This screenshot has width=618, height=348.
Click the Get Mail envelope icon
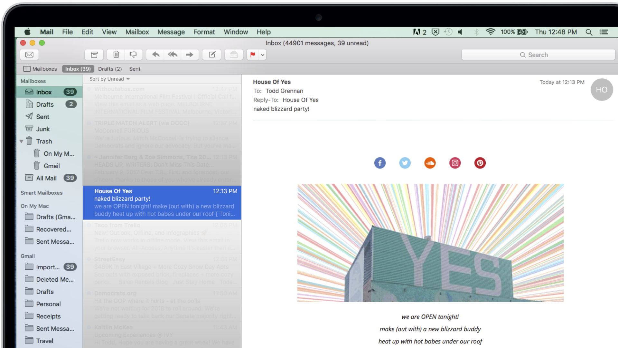(29, 55)
